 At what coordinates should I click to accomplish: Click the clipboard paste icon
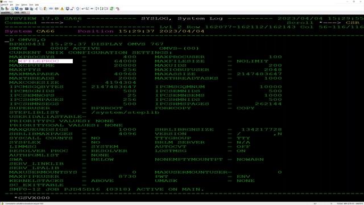(x=45, y=9)
